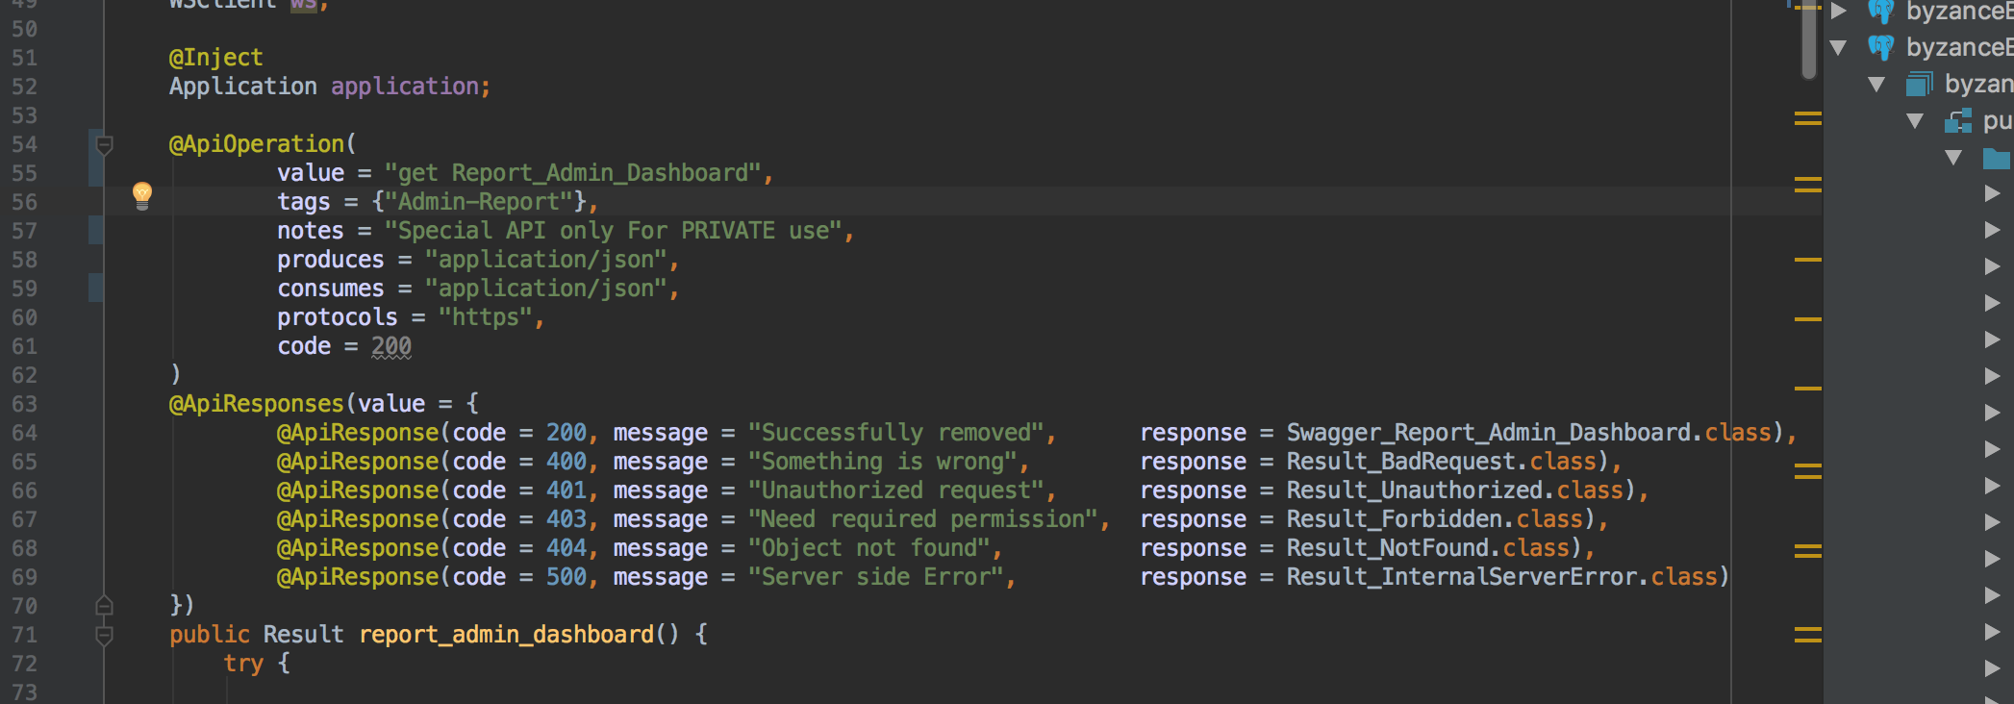Viewport: 2014px width, 704px height.
Task: Expand the collapsed first byzance datasource arrow
Action: point(1839,11)
